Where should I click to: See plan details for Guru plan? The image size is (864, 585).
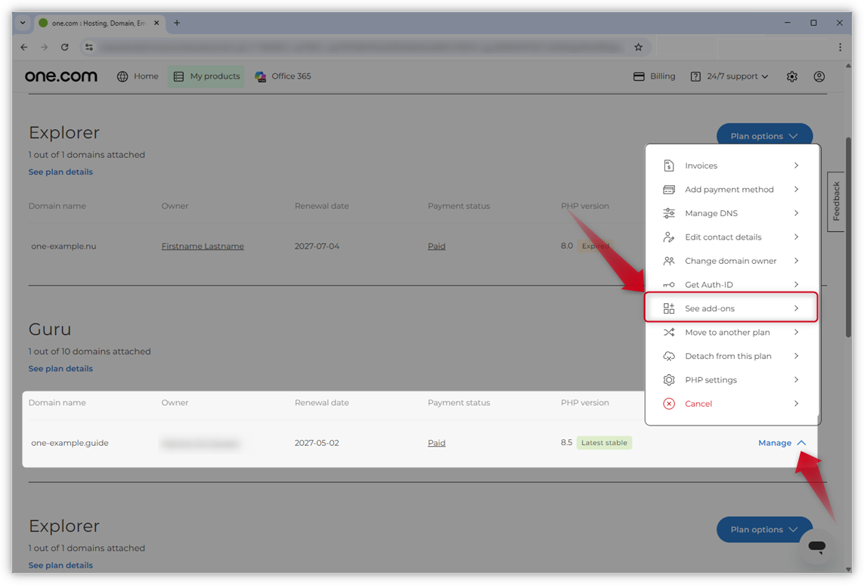(x=60, y=369)
